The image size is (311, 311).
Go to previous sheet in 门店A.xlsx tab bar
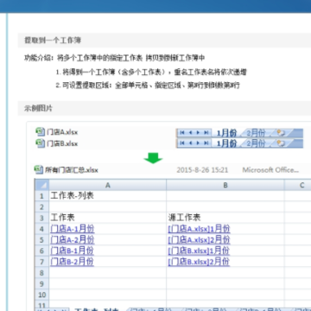[190, 132]
